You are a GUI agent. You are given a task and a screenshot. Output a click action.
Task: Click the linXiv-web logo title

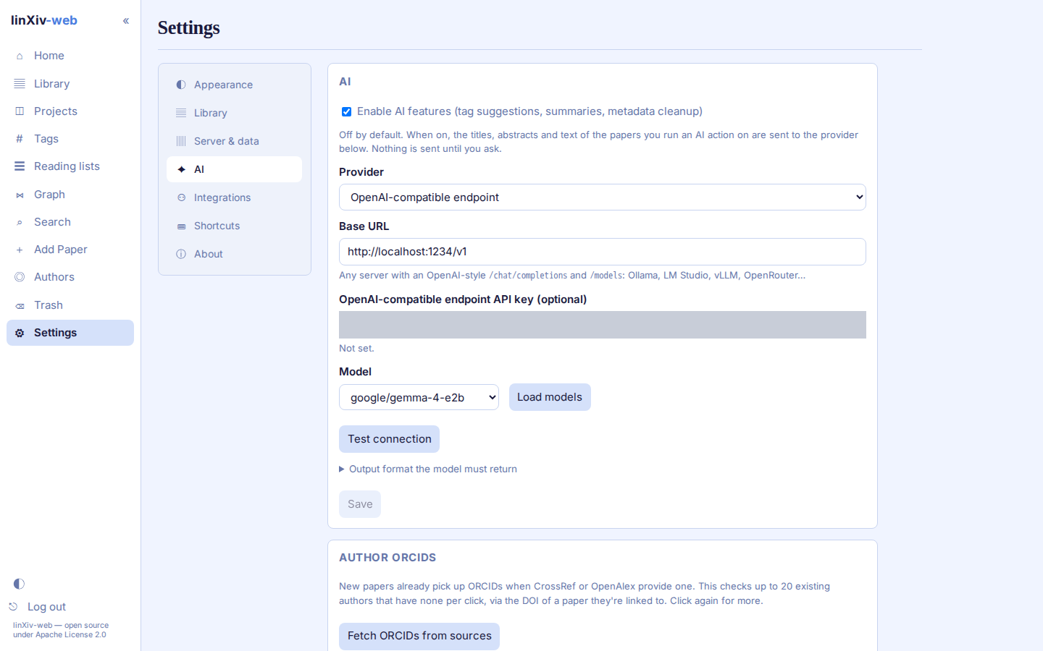[x=44, y=20]
